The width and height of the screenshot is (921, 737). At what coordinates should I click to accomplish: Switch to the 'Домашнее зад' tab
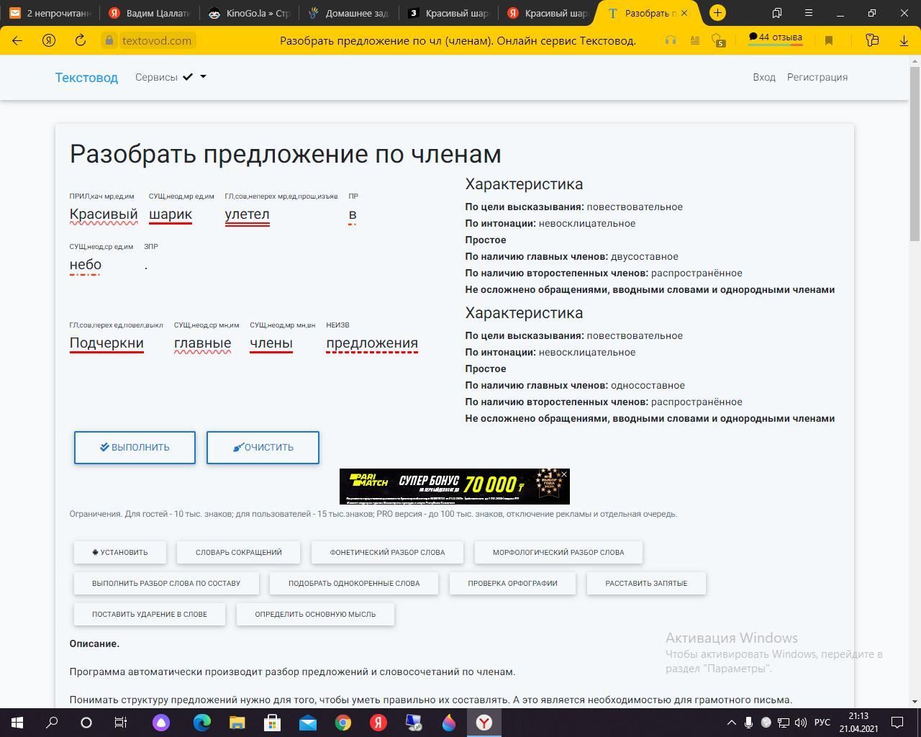(x=349, y=13)
